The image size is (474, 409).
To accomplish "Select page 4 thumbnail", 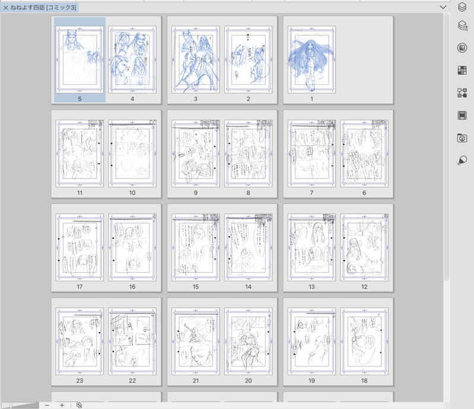I will pos(132,60).
